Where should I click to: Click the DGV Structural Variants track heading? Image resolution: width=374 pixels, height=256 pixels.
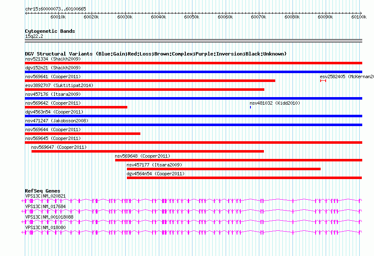coord(155,54)
